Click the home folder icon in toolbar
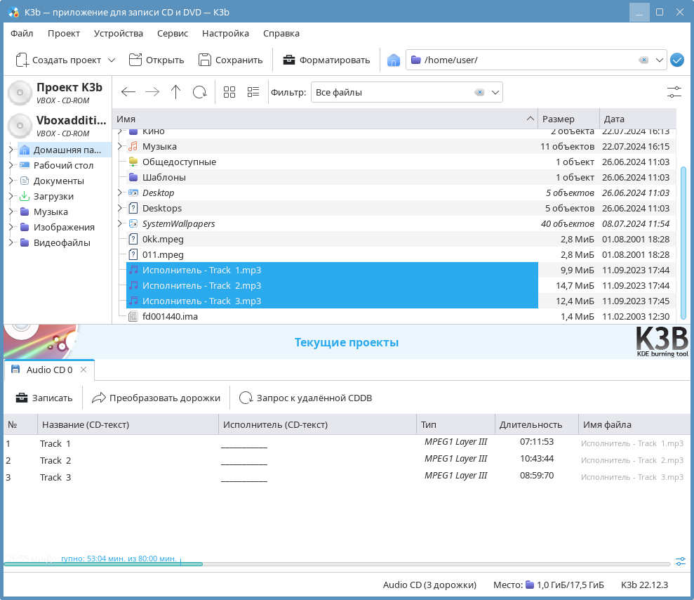Screen dimensions: 694x600 click(x=394, y=60)
